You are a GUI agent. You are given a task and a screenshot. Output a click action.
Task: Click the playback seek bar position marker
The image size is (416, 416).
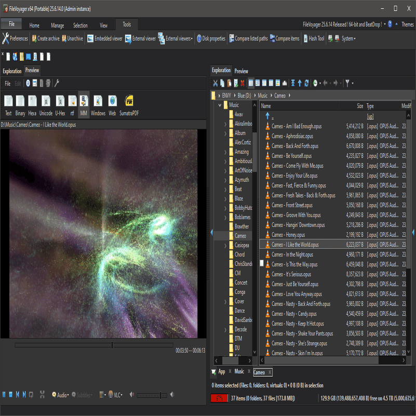pyautogui.click(x=112, y=345)
